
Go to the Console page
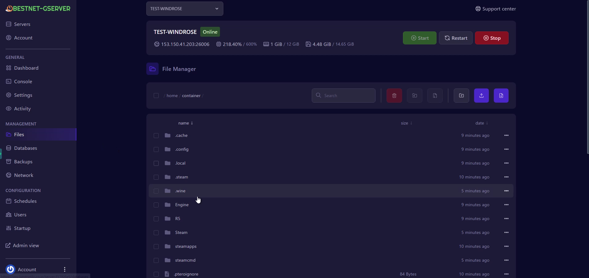(23, 81)
